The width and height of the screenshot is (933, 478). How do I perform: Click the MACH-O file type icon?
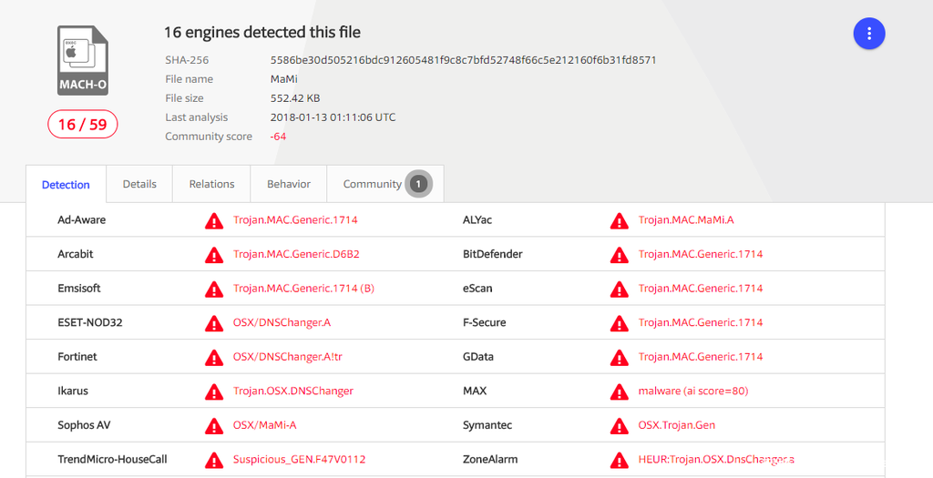(x=83, y=59)
